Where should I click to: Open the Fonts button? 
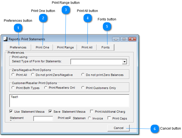coord(105,47)
